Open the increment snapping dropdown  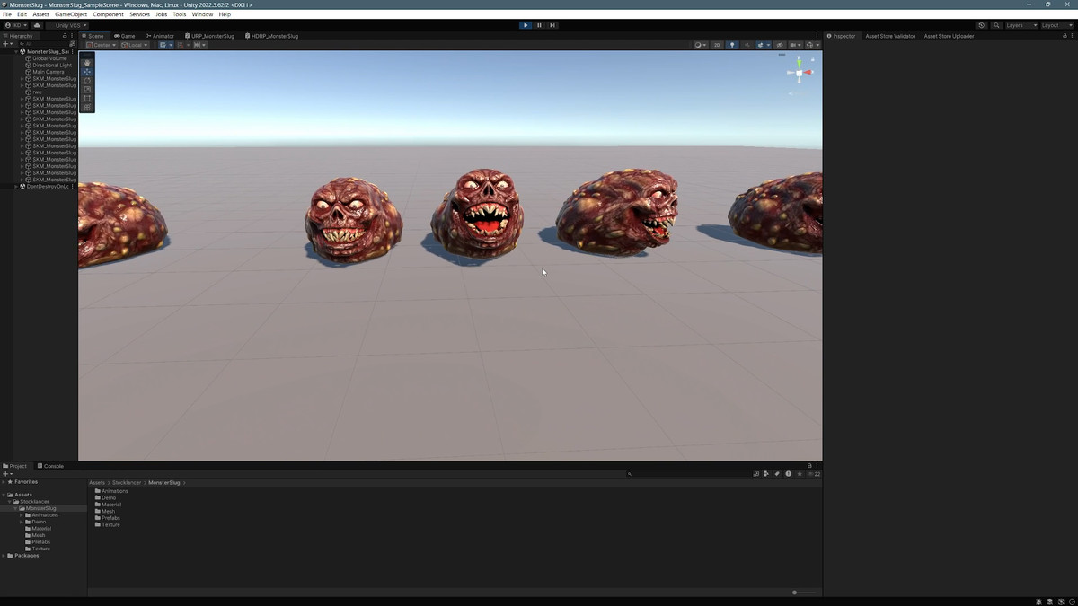pos(199,45)
